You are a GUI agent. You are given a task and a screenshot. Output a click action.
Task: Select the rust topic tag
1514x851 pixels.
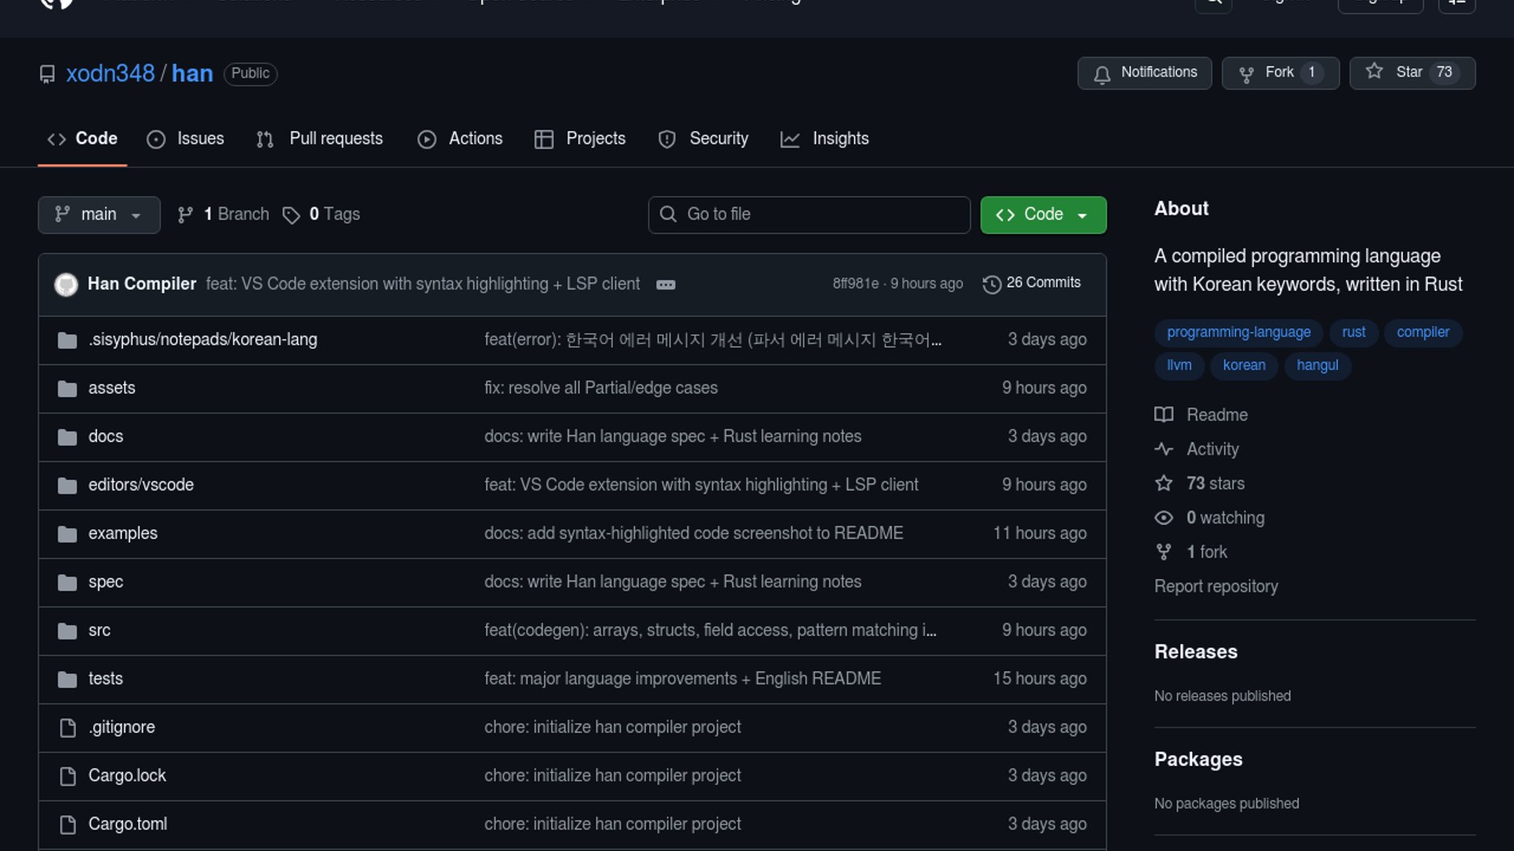1353,333
